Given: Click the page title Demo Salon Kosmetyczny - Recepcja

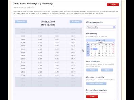Looking at the screenshot, I should pos(33,4).
